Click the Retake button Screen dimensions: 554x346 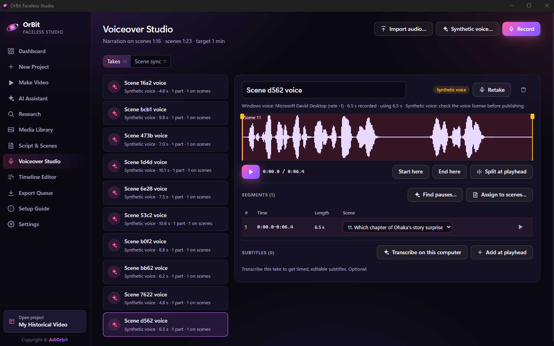492,90
